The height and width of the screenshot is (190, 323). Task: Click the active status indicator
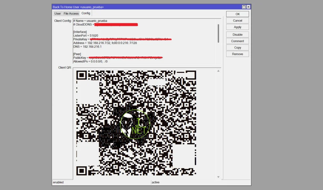tap(156, 182)
